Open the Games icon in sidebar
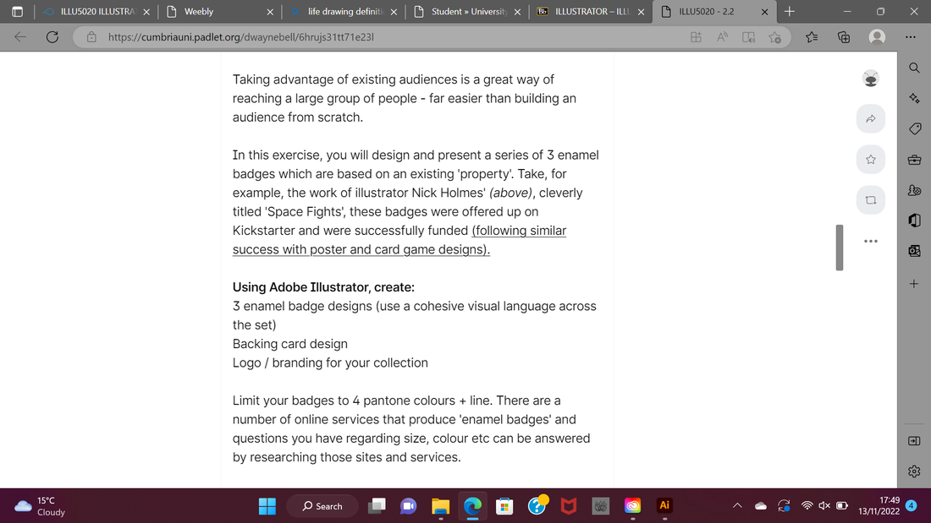This screenshot has width=931, height=523. [x=914, y=190]
